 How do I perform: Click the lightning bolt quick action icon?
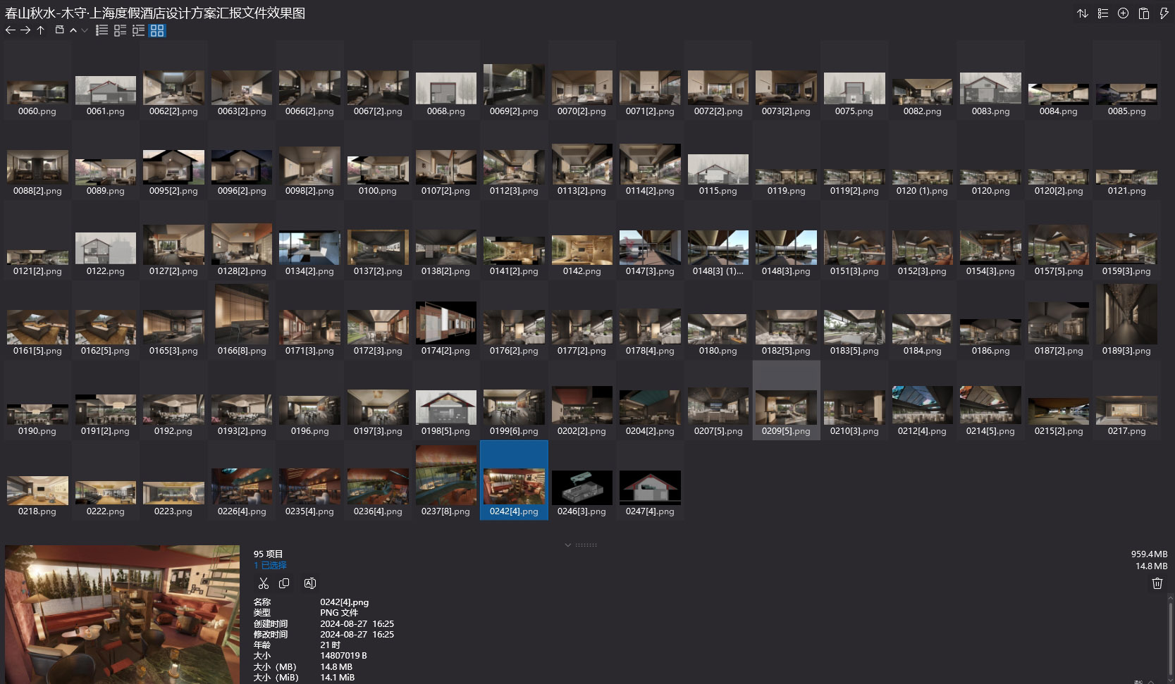1164,13
